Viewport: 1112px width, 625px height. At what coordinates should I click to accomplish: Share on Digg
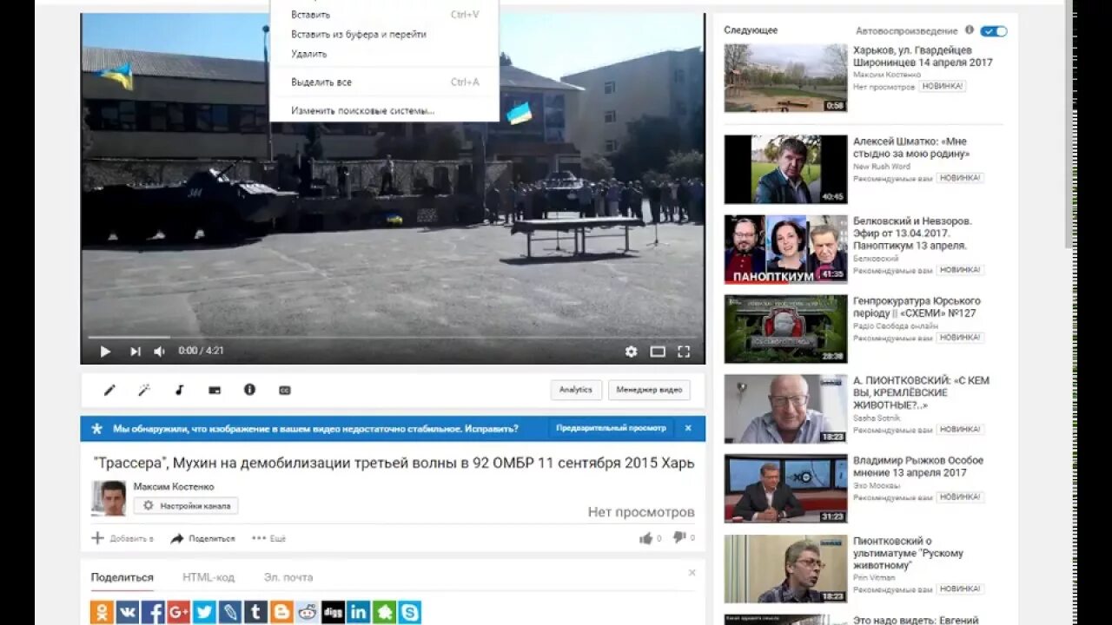333,612
